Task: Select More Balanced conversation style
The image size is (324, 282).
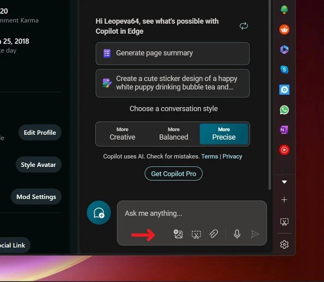Action: [x=174, y=134]
